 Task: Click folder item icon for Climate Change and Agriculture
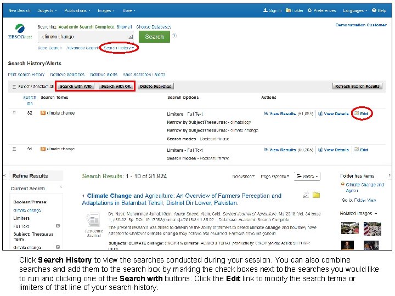point(342,184)
